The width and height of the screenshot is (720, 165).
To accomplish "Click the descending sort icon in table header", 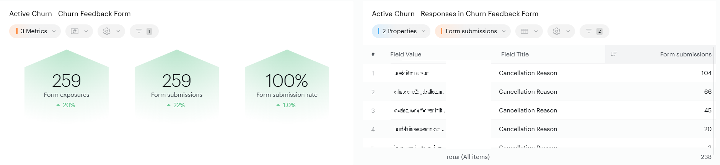I will (x=614, y=54).
